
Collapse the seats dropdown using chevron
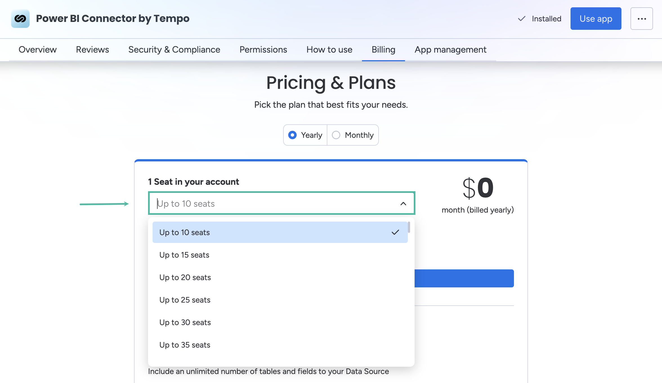click(x=403, y=204)
